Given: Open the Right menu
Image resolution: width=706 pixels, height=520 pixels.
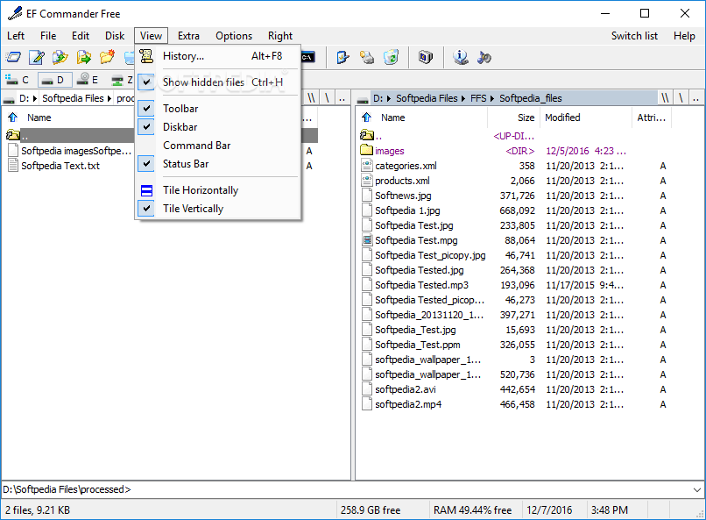Looking at the screenshot, I should (280, 36).
